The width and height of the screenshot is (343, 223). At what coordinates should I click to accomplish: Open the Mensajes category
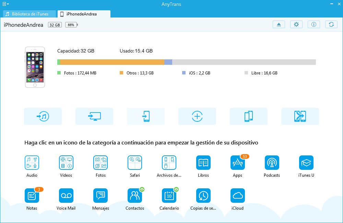[x=100, y=196]
